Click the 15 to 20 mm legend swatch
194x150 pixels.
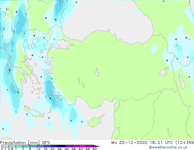[48, 146]
